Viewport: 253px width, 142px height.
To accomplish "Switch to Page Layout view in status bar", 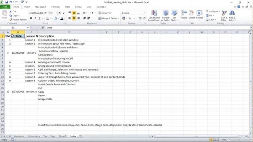I will pyautogui.click(x=214, y=140).
